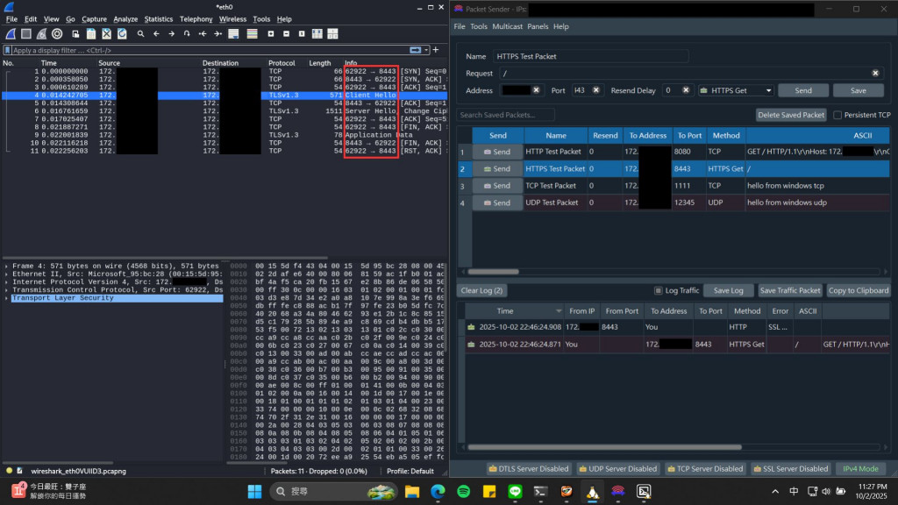The width and height of the screenshot is (898, 505).
Task: Open Wireshark Analyze menu
Action: (125, 19)
